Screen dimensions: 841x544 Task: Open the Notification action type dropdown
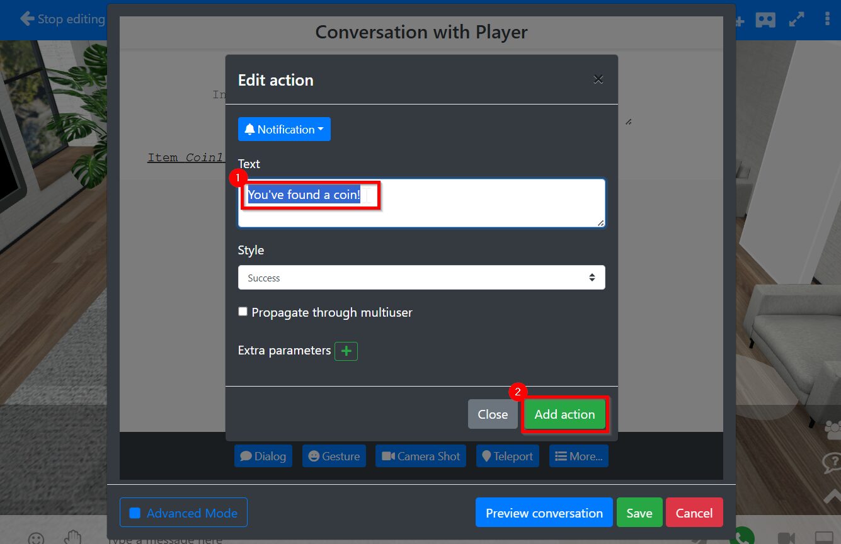coord(284,129)
